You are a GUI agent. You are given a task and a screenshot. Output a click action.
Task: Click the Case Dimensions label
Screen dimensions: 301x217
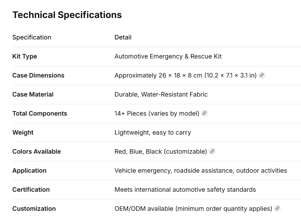point(38,75)
